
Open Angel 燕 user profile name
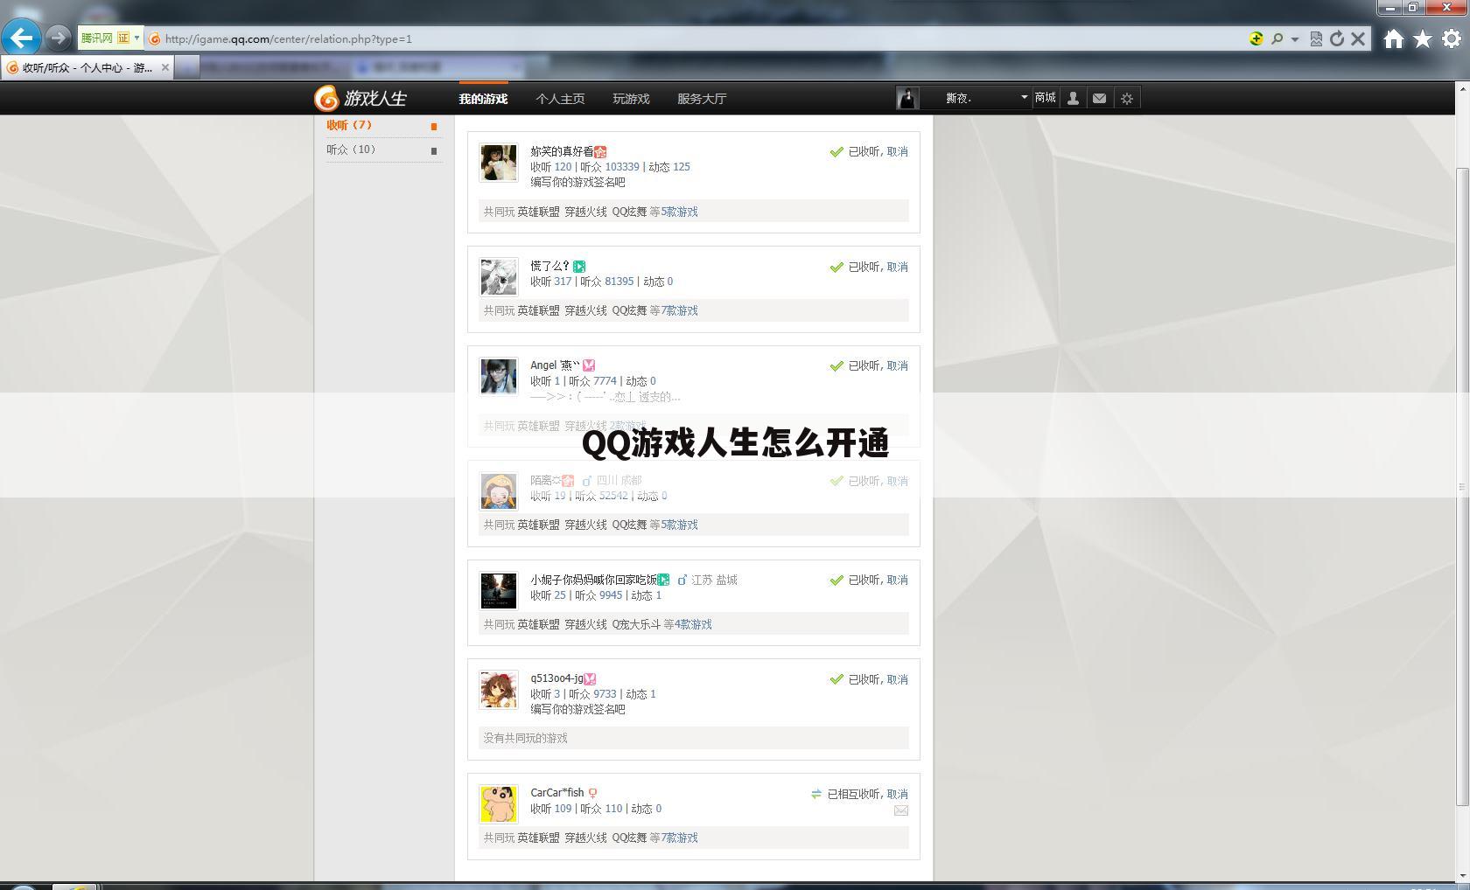click(555, 365)
